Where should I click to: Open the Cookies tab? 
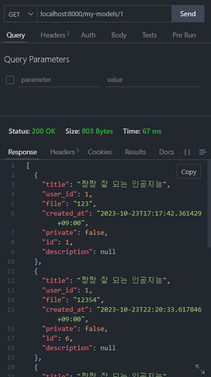click(x=100, y=152)
